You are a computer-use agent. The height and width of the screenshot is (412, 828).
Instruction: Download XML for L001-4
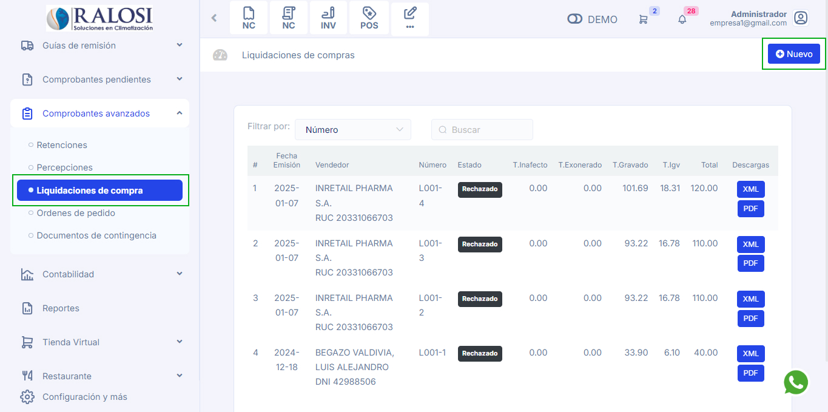tap(751, 189)
